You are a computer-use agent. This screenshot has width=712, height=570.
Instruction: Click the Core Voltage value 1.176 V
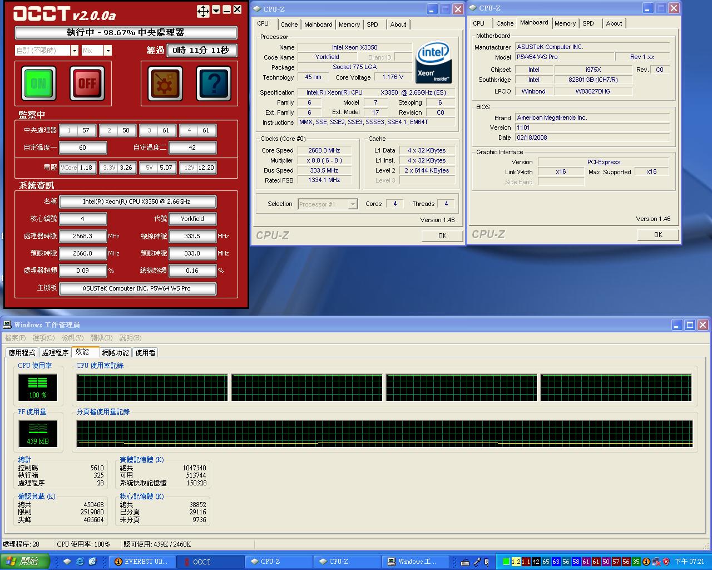pos(393,77)
